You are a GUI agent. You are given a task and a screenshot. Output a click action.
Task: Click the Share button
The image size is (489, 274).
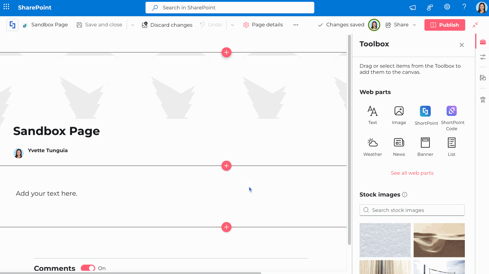click(397, 25)
